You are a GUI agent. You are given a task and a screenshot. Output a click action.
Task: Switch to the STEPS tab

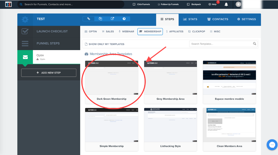167,19
